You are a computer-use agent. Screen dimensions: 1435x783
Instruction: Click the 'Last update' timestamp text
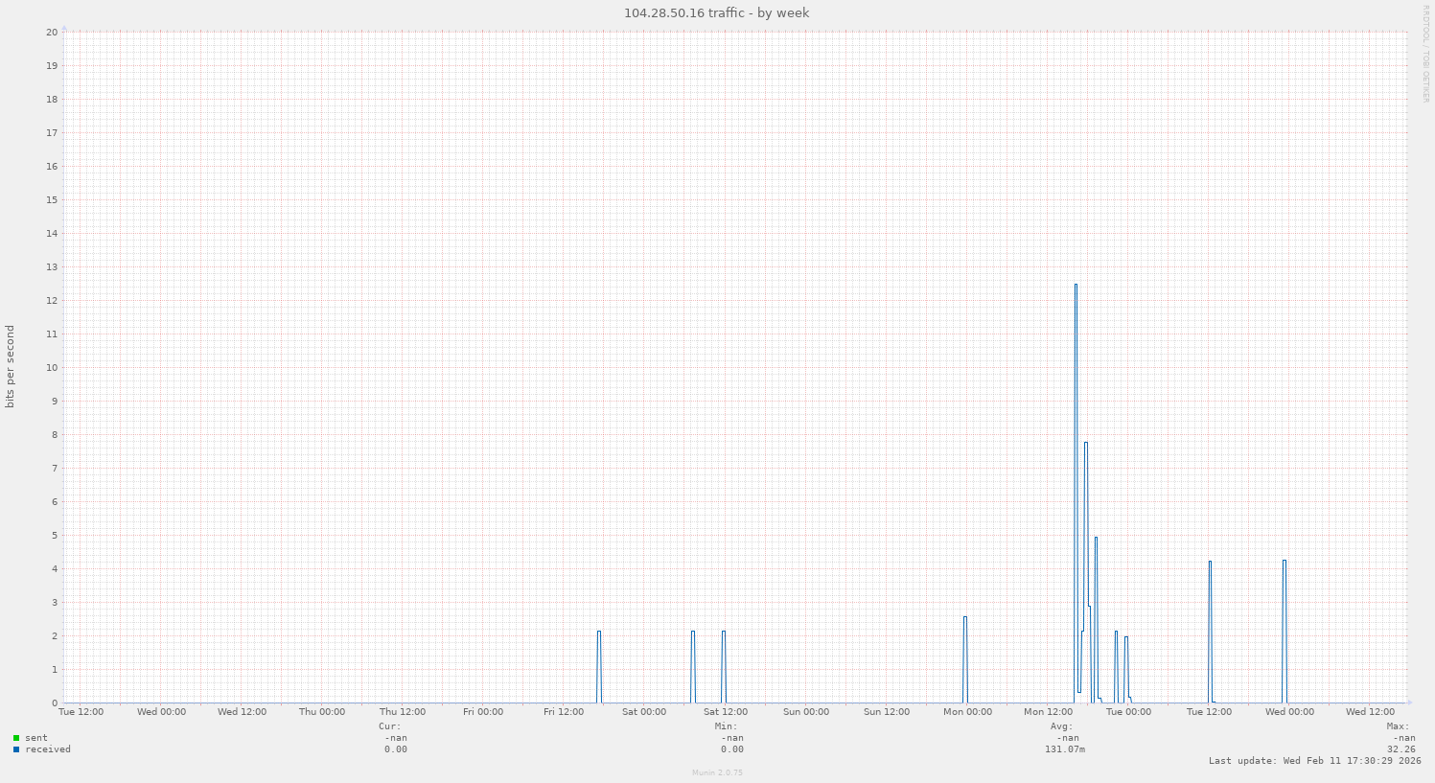1314,761
